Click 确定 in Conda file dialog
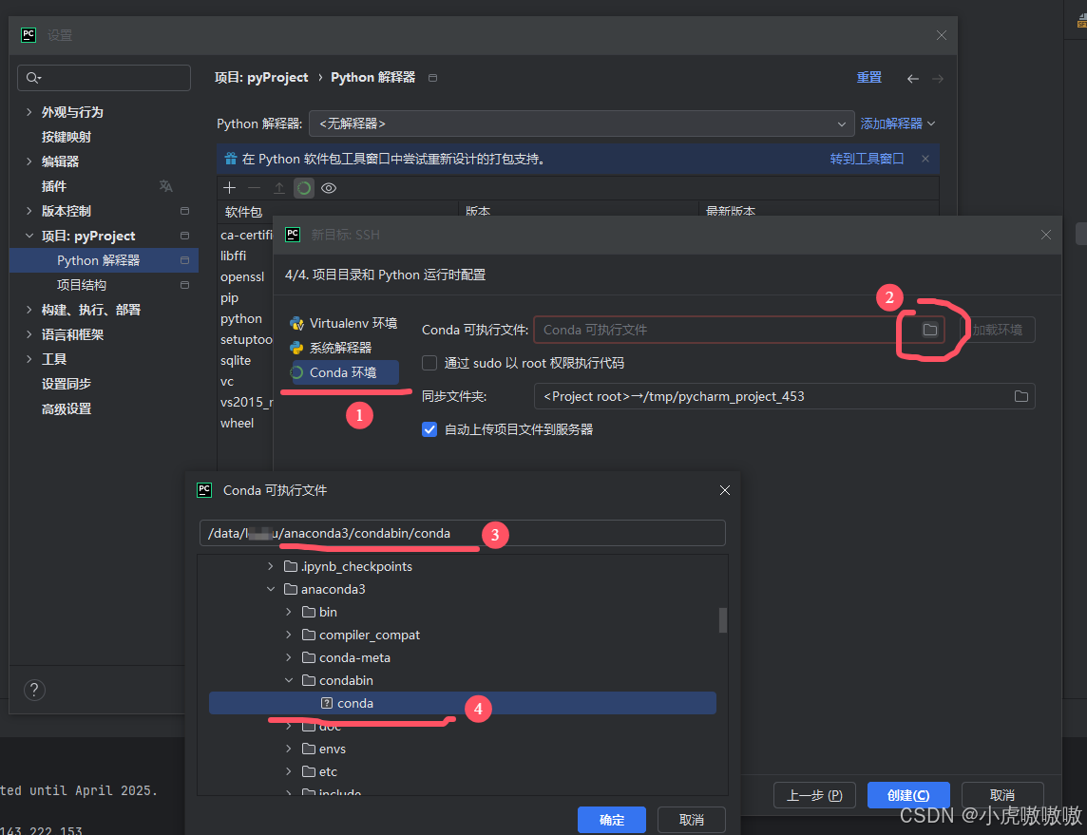 (612, 820)
